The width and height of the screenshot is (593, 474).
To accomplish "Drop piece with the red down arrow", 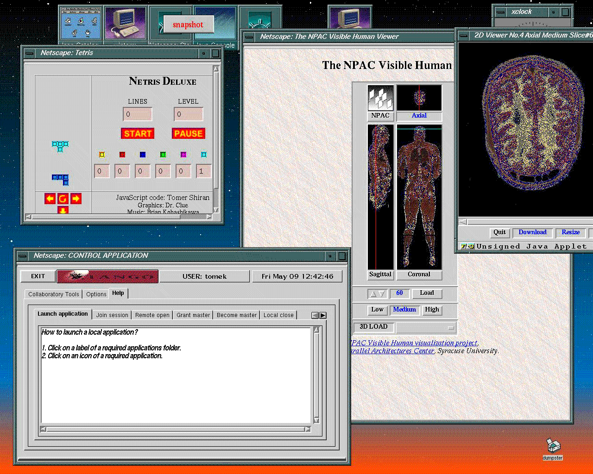I will coord(63,210).
